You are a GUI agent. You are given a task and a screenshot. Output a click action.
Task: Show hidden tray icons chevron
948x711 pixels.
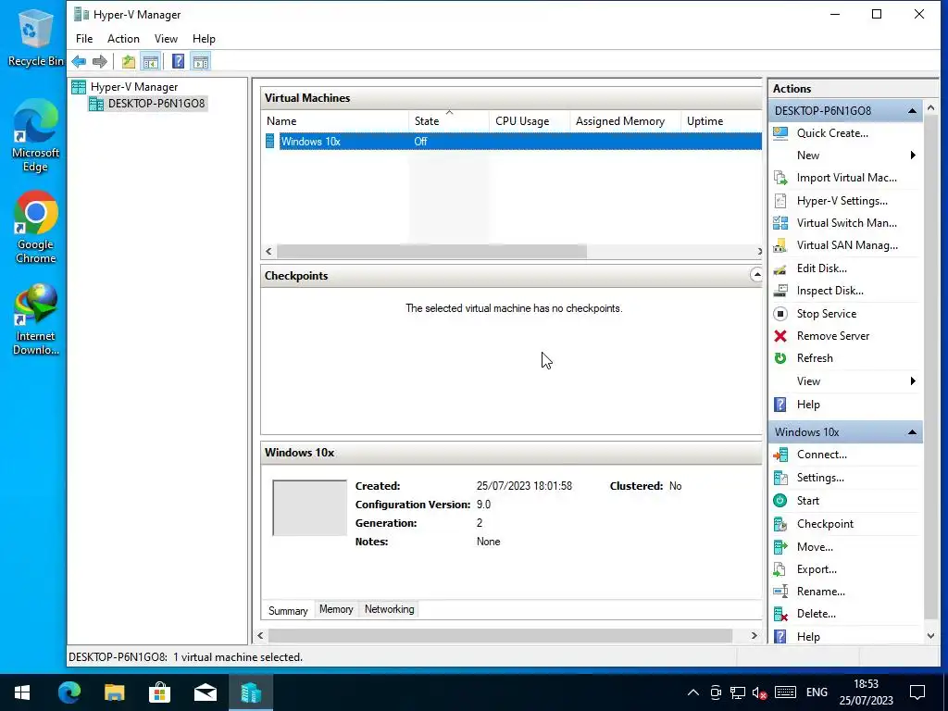point(693,692)
